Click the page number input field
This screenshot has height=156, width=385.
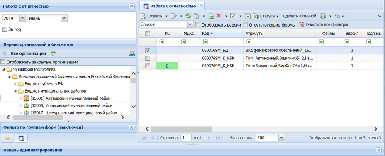[186, 138]
